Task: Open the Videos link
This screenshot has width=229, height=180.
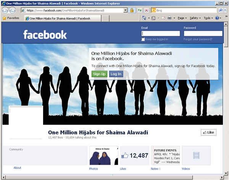Action: pos(186,169)
